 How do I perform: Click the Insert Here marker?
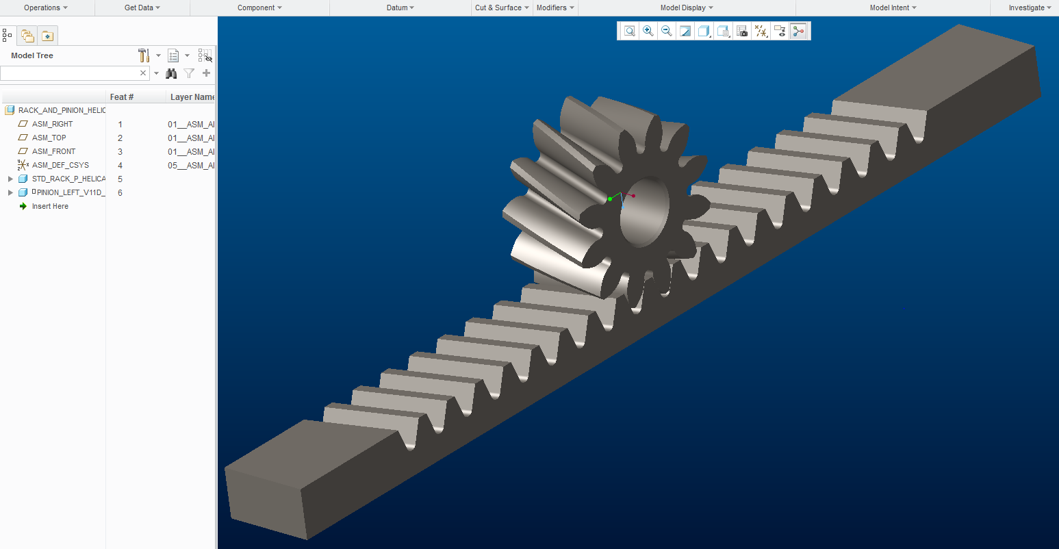coord(50,206)
